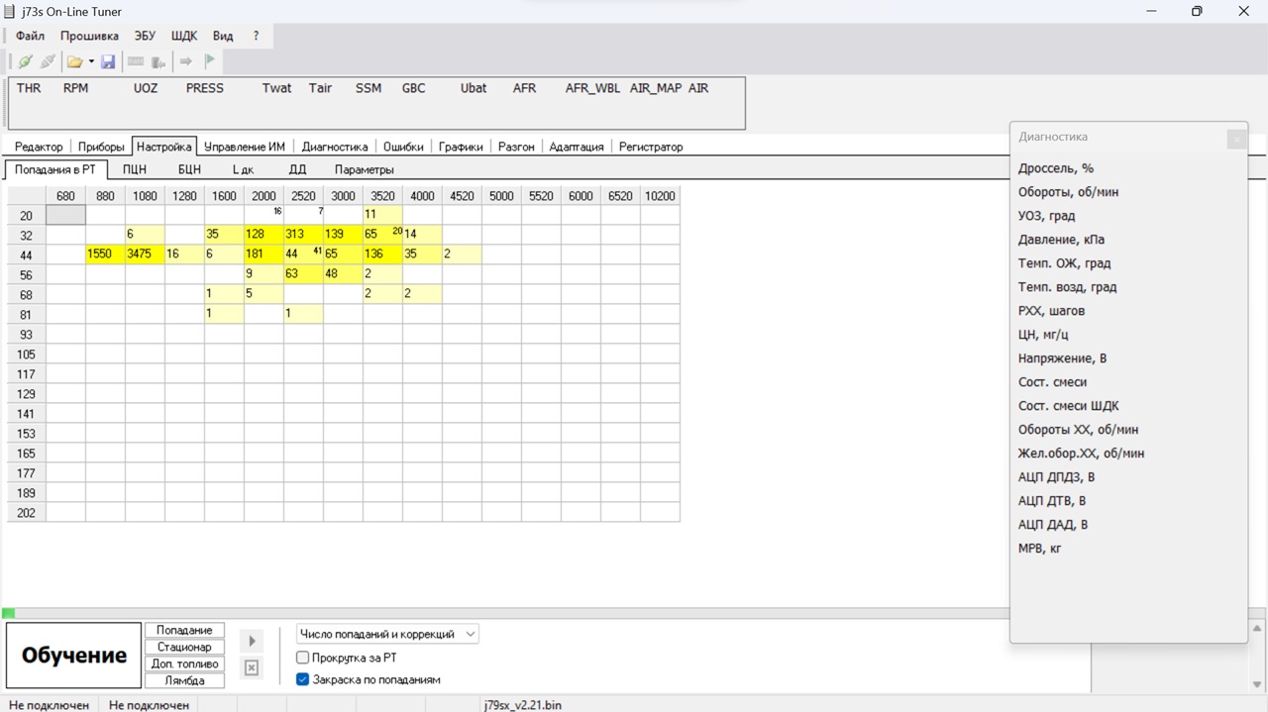
Task: Open the dropdown arrow next to folder icon
Action: (x=91, y=61)
